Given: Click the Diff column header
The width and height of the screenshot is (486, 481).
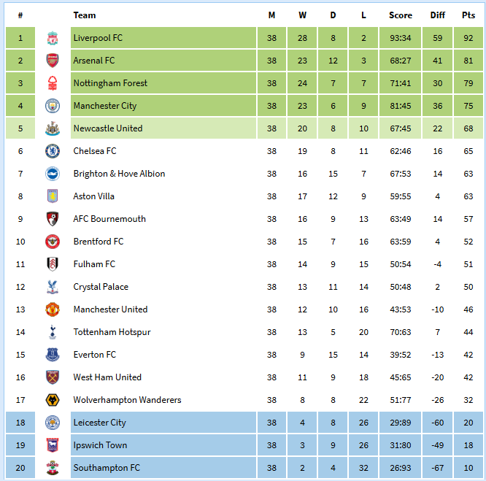Looking at the screenshot, I should (438, 15).
